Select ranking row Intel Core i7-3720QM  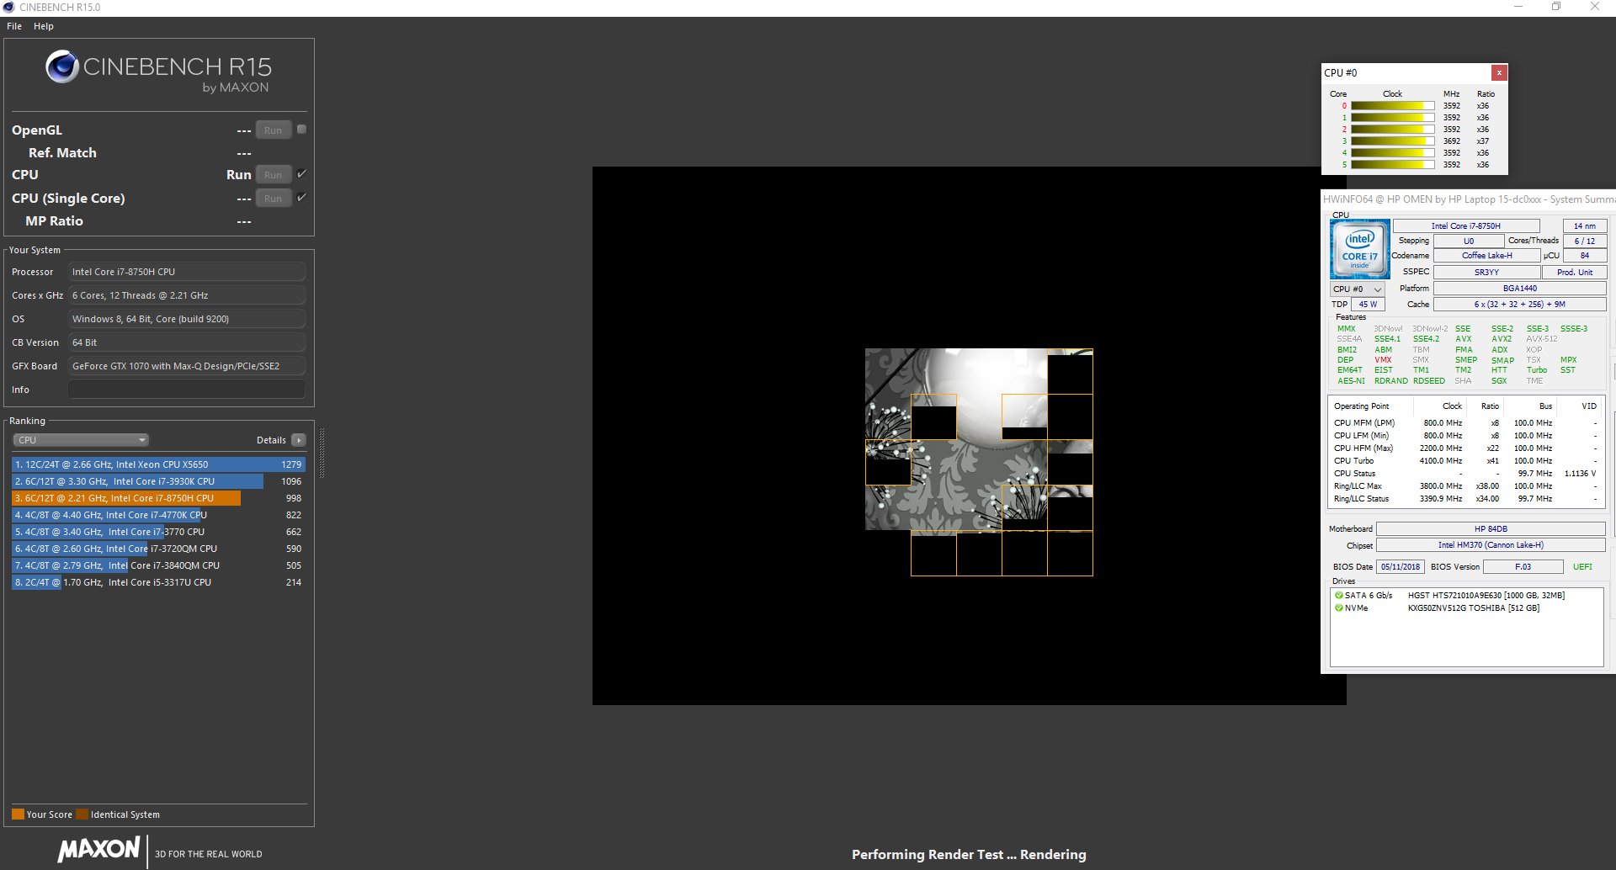coord(158,549)
